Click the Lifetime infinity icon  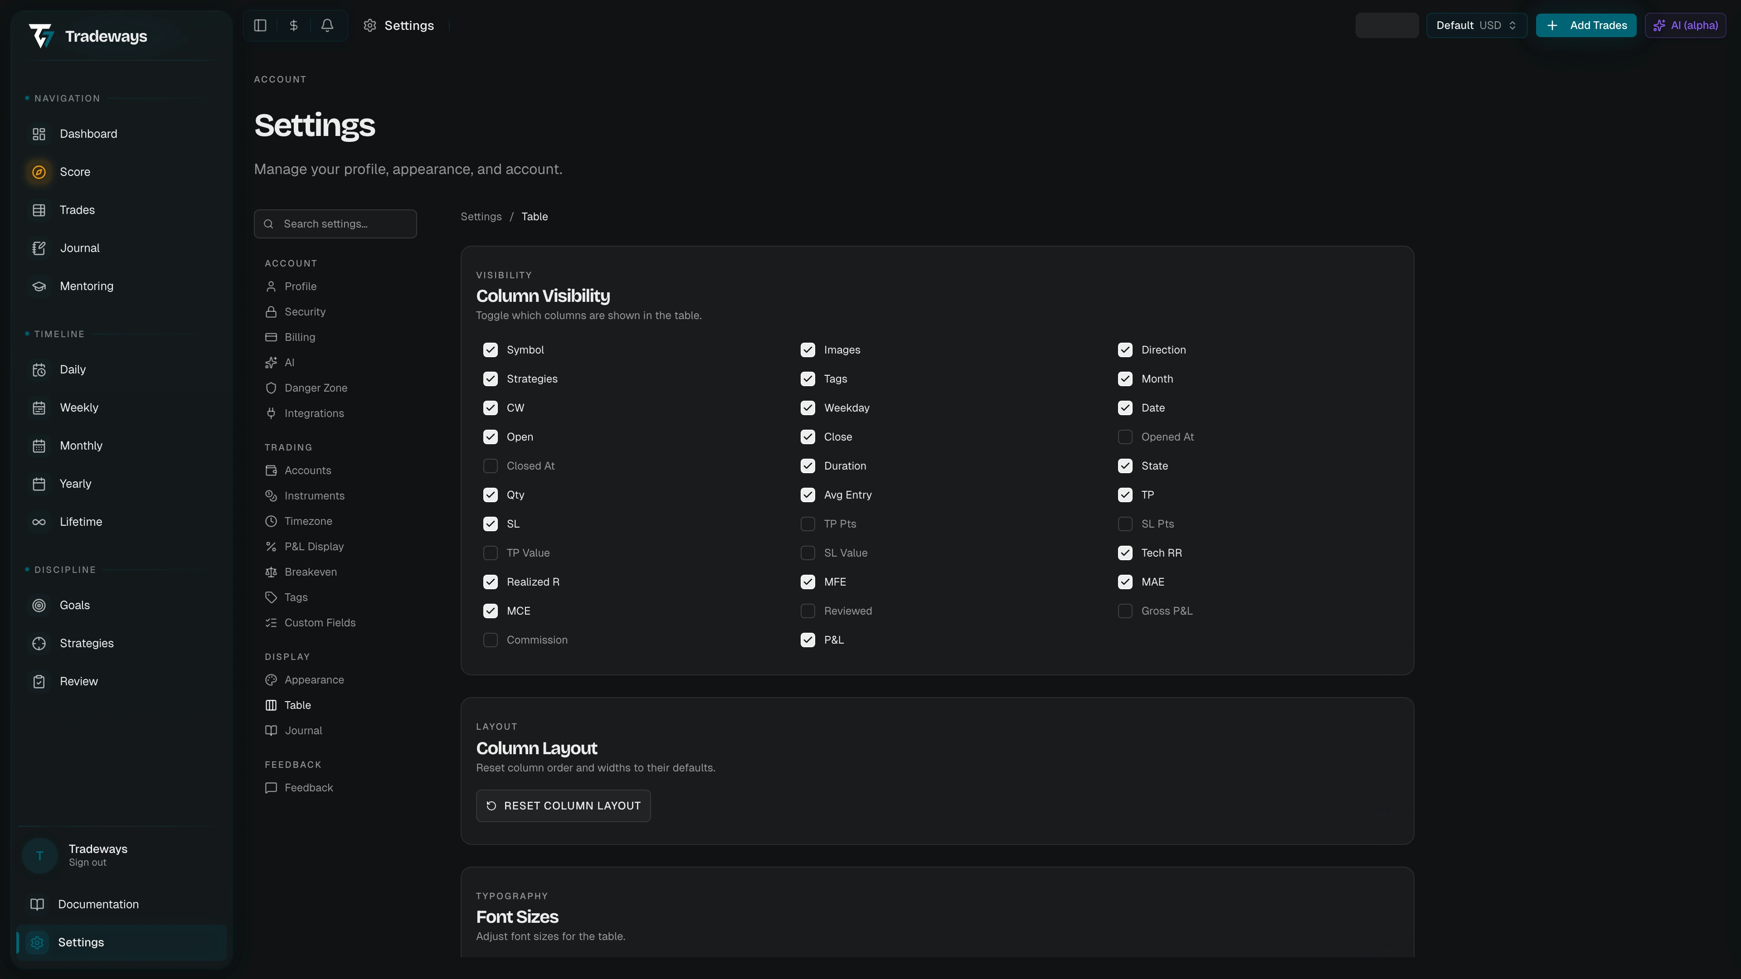pyautogui.click(x=39, y=522)
